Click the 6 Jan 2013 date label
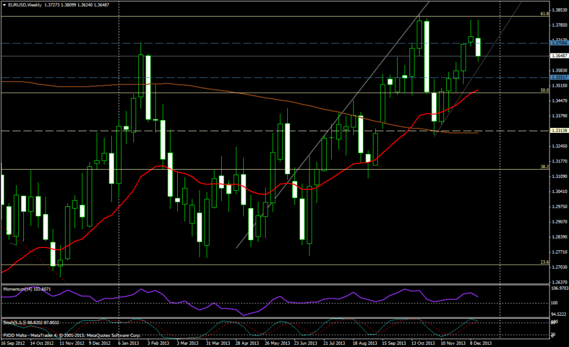The image size is (569, 347). click(x=128, y=343)
